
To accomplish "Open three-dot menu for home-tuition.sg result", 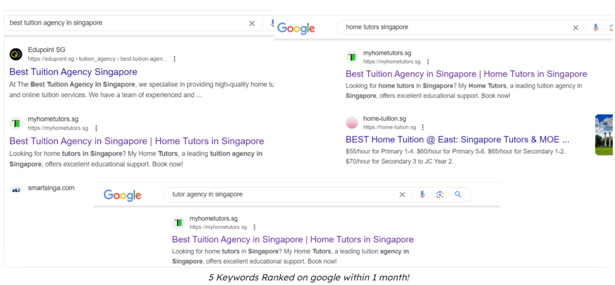I will point(422,127).
